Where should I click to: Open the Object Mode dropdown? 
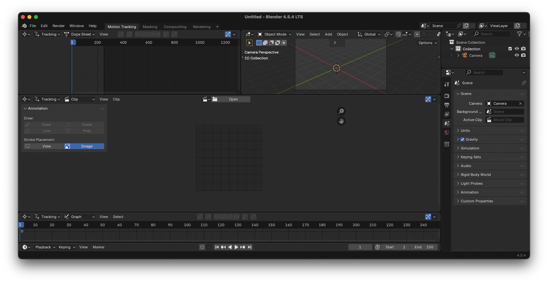(x=274, y=34)
